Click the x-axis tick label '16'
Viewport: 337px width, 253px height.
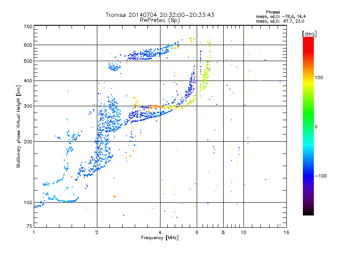click(286, 232)
